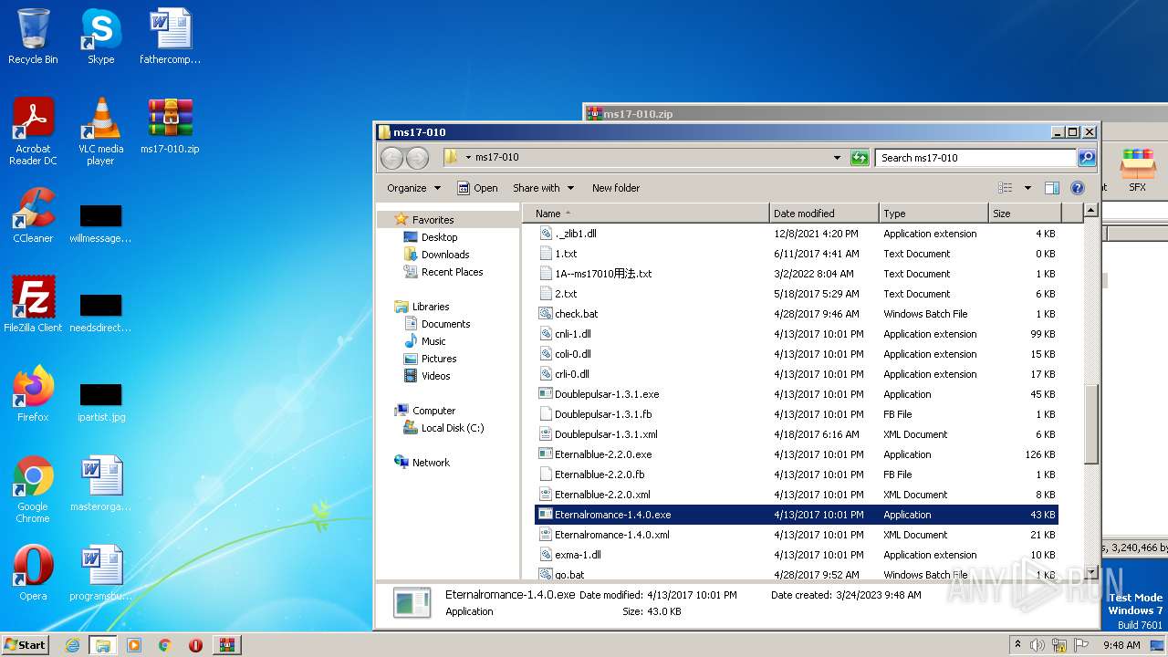Open view options dropdown arrow
The image size is (1168, 657).
coord(1027,188)
